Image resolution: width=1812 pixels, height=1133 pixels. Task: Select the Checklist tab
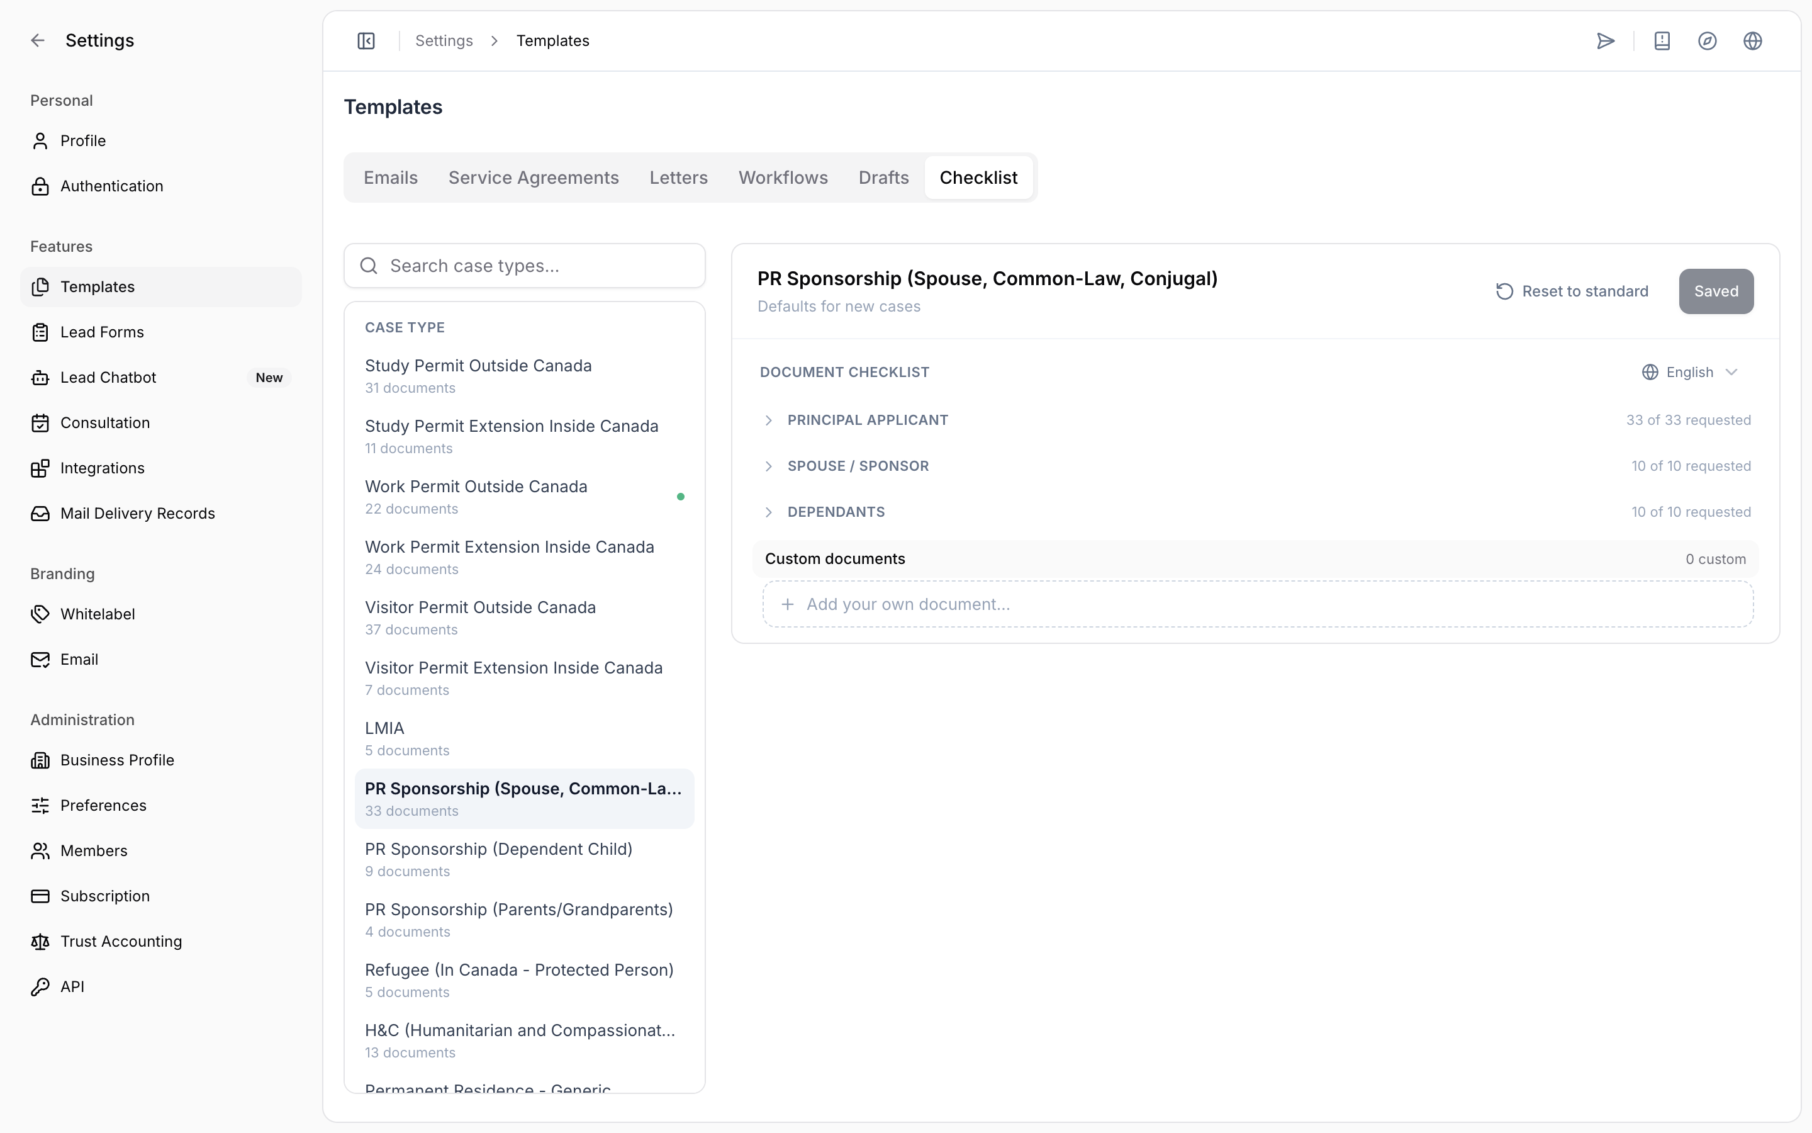tap(978, 178)
